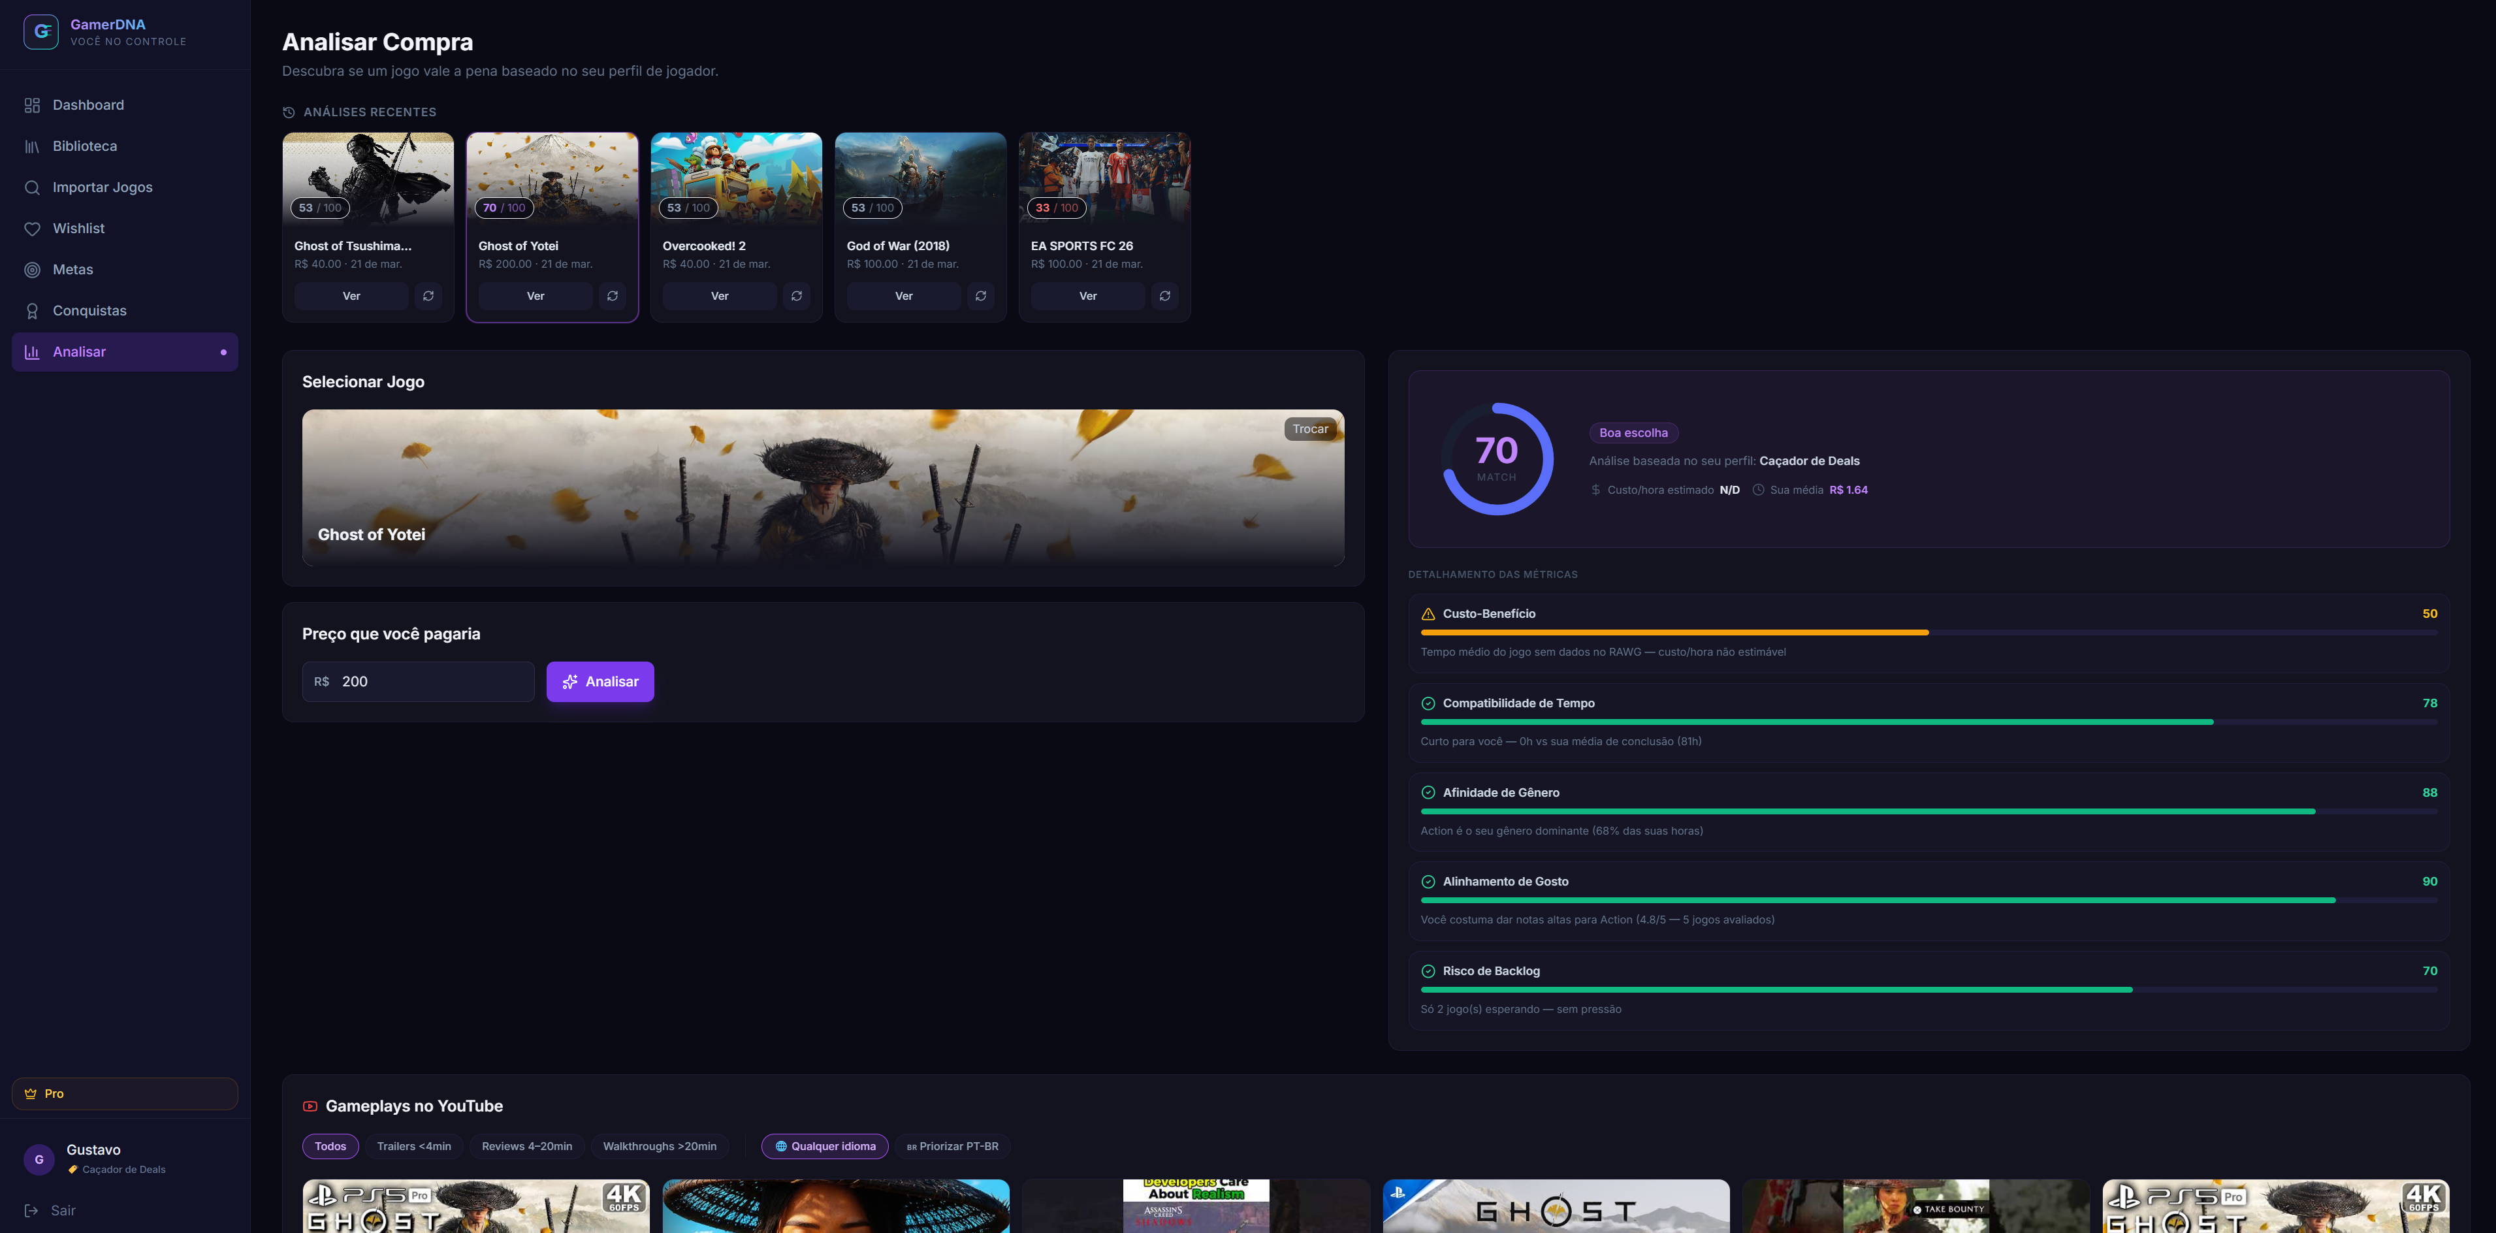Click the Compatibilidade de Tempo progress bar
Image resolution: width=2496 pixels, height=1233 pixels.
tap(1928, 722)
